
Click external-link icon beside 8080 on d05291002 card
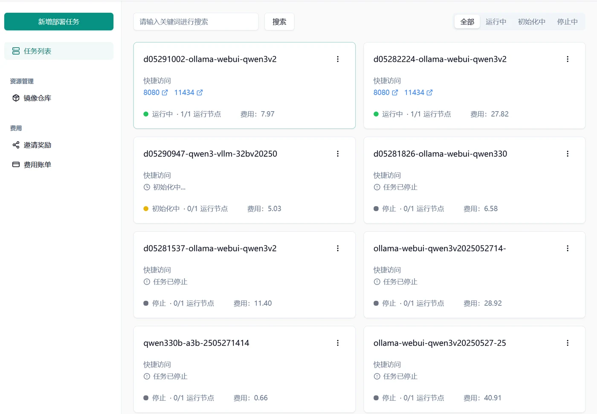point(165,93)
